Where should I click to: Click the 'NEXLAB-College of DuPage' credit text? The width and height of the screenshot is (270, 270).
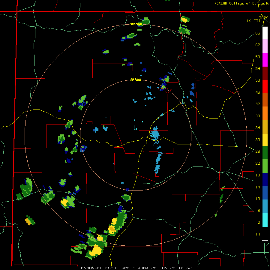pyautogui.click(x=239, y=3)
